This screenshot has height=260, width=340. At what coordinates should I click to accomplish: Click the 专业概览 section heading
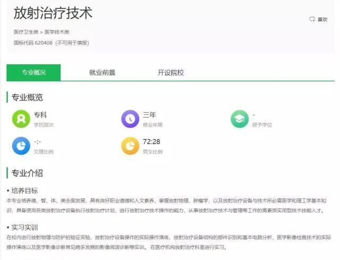[x=27, y=97]
